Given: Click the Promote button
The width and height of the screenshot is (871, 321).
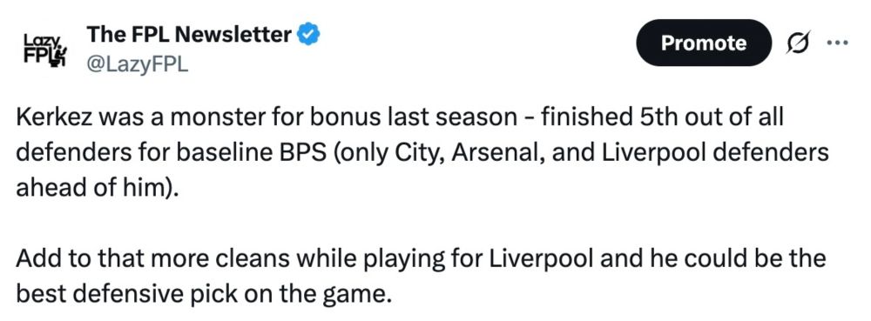Looking at the screenshot, I should pos(704,43).
